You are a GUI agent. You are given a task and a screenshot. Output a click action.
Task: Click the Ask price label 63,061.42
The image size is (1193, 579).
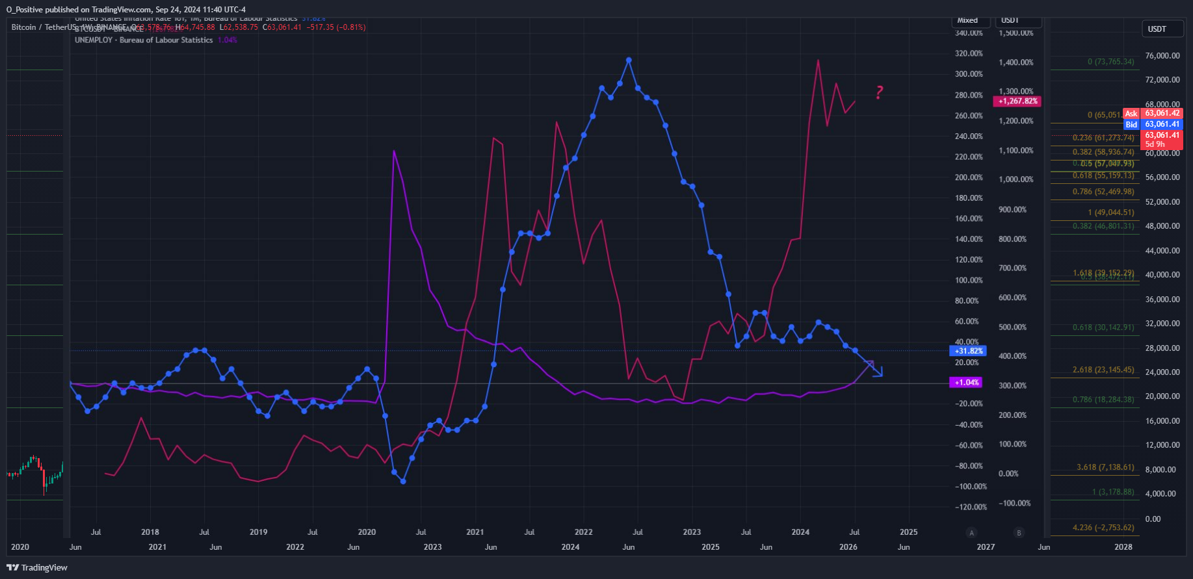point(1153,113)
